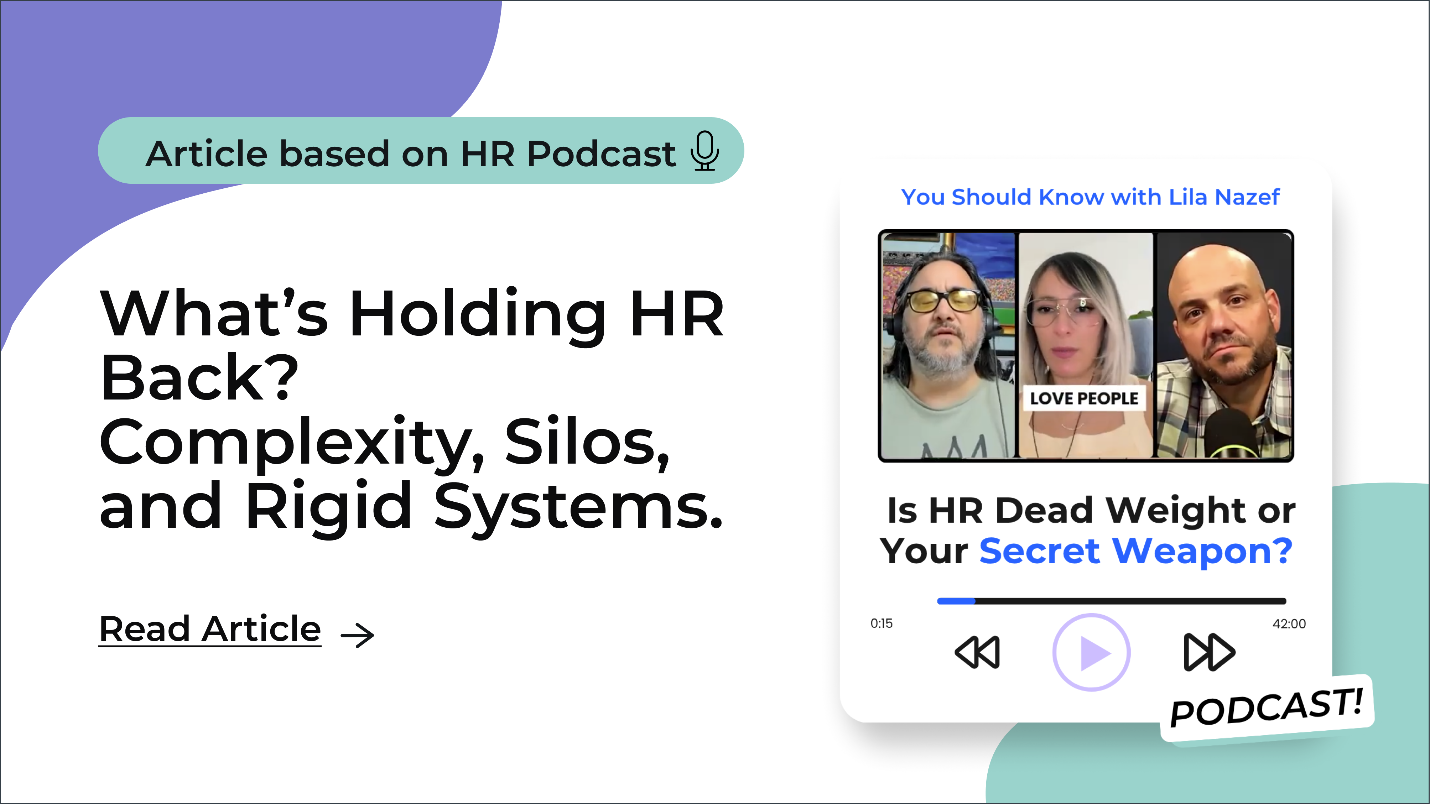The image size is (1430, 804).
Task: Click the arrow next to Read Article
Action: click(357, 635)
